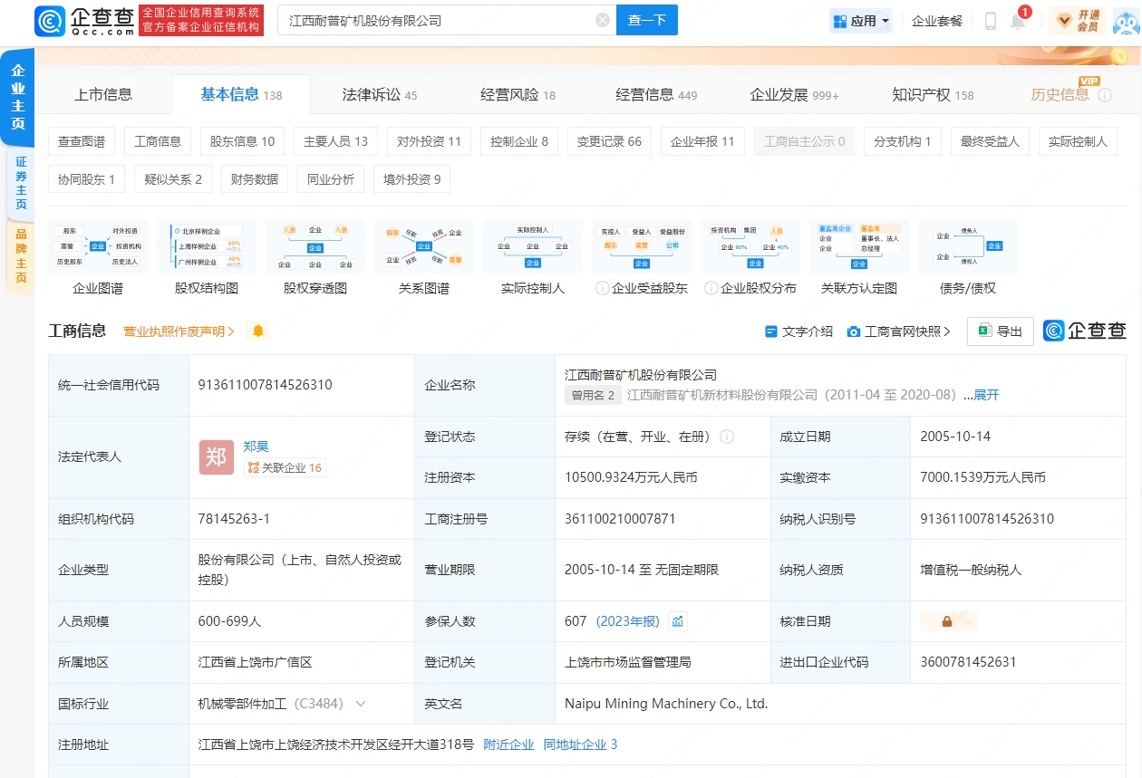Open the 品牌主页 side tab

(x=21, y=256)
